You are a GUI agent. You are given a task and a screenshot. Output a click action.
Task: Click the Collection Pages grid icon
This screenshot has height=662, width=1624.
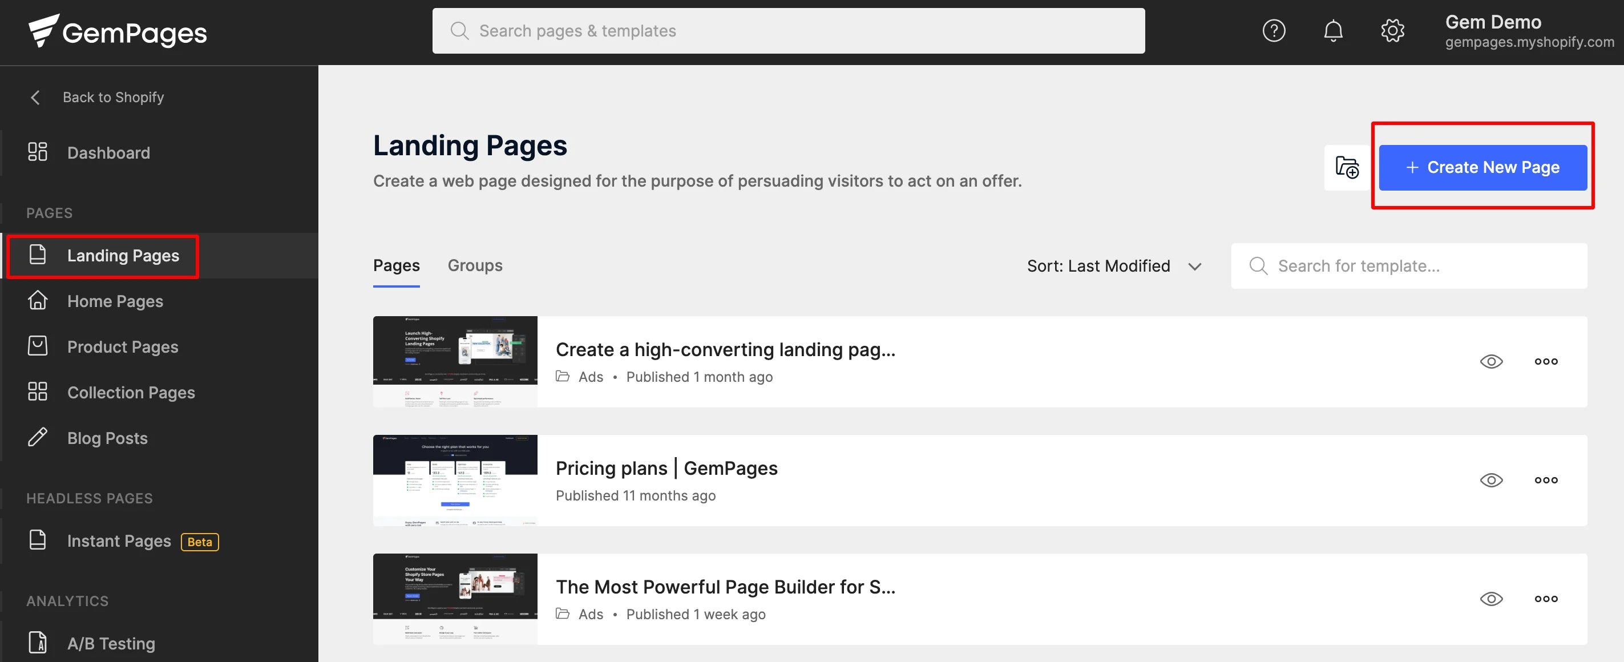38,391
